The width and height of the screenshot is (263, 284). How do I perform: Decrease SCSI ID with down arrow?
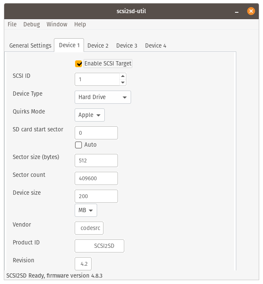tap(123, 82)
